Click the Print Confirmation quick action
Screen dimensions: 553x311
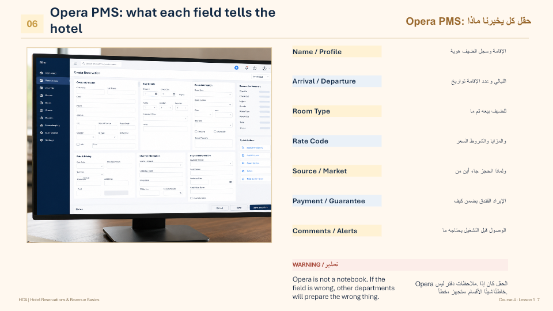pos(255,179)
